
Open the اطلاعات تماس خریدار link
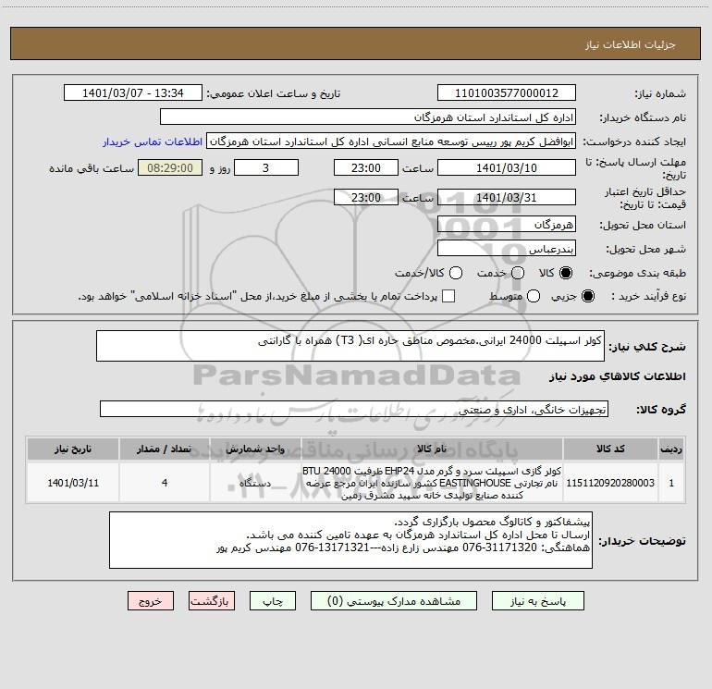point(153,141)
